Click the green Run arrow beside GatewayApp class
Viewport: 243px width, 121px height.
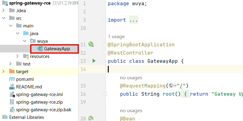point(94,61)
